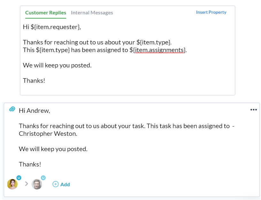Select the bearded man's avatar
Screen dimensions: 261x200
click(x=37, y=184)
